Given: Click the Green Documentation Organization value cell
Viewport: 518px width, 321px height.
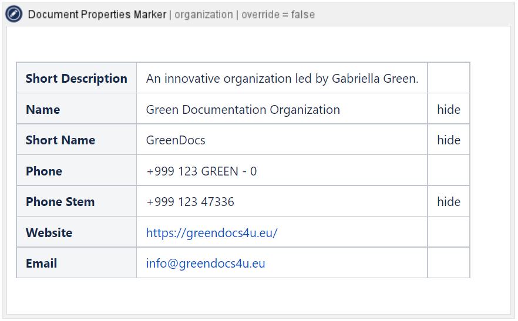Looking at the screenshot, I should (x=243, y=110).
